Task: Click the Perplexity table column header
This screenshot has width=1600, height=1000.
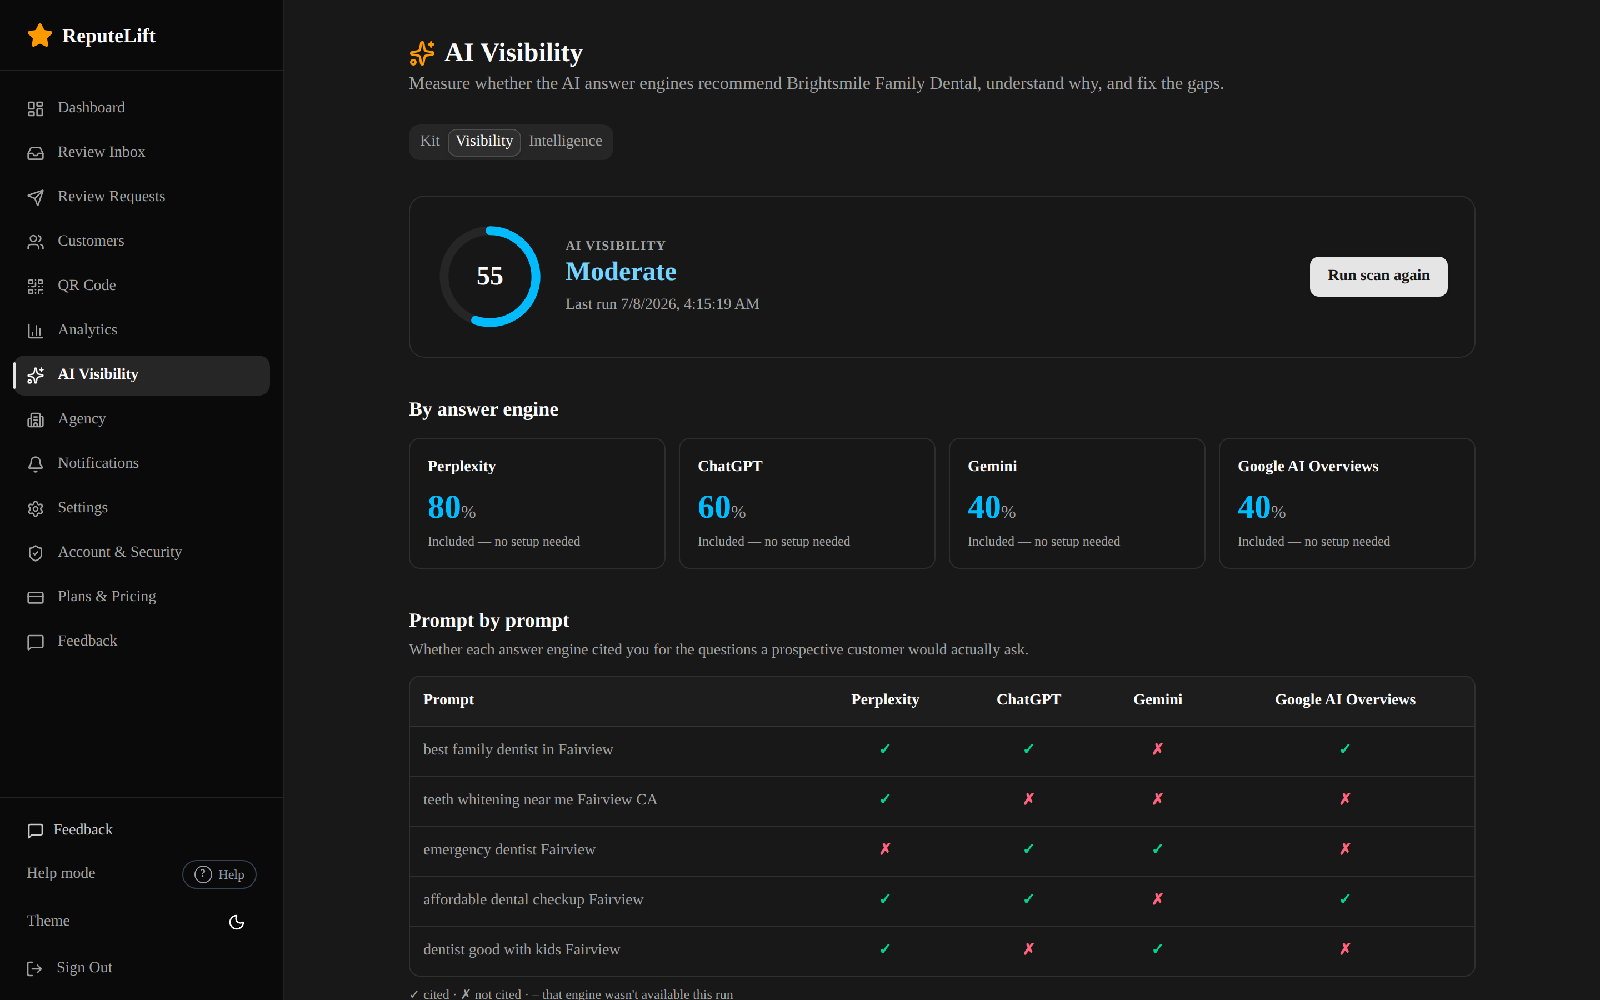Action: [x=884, y=700]
